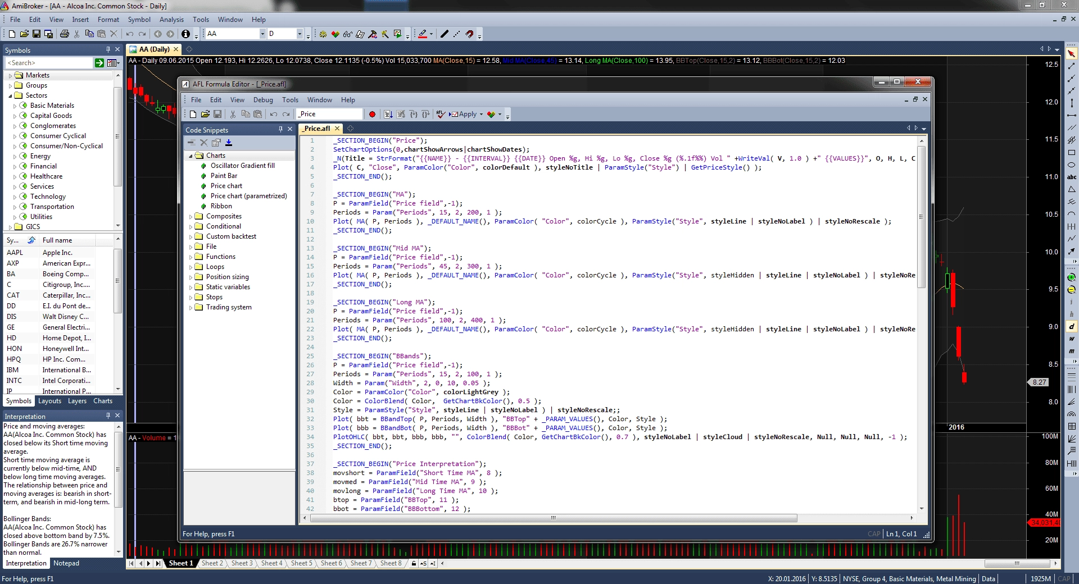The image size is (1079, 584).
Task: Select the triangle drawing tool in right toolbar
Action: tap(1072, 190)
